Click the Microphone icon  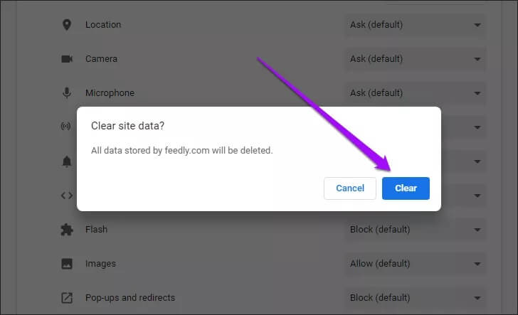[67, 93]
